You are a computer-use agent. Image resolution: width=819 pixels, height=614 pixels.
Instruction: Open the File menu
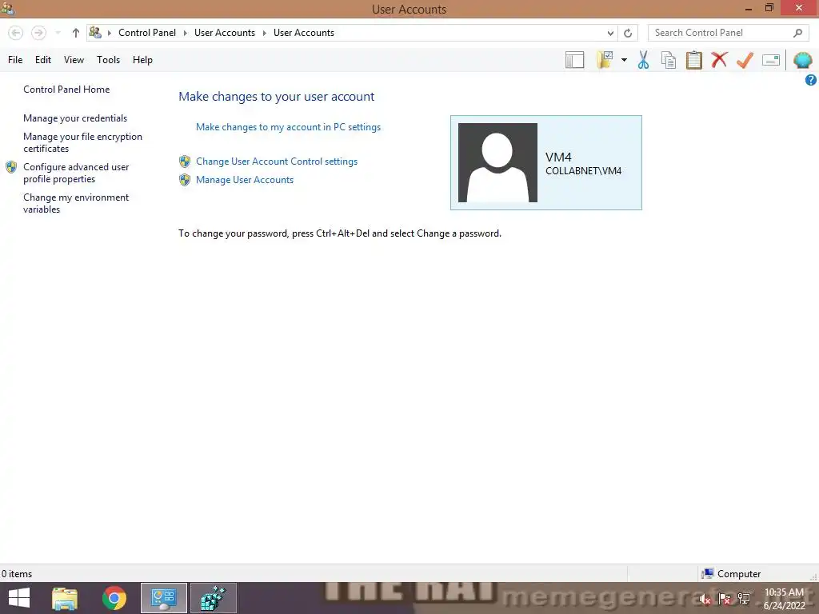(x=15, y=60)
